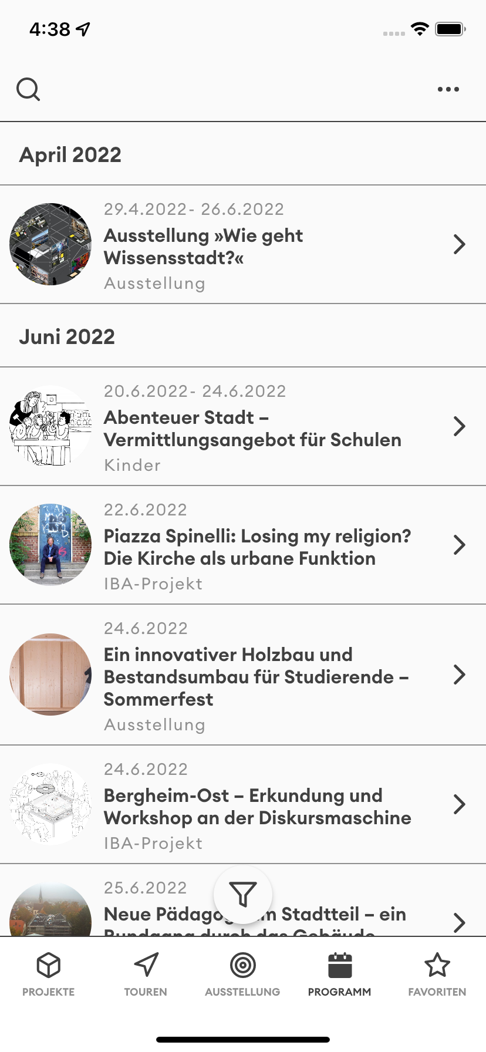
Task: Tap the PROJEKTE tab label
Action: pyautogui.click(x=49, y=992)
